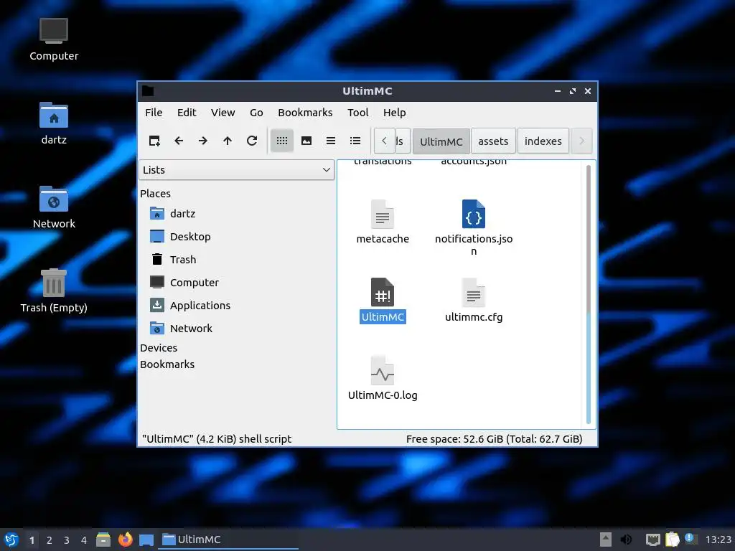Open the volume control tray icon
The width and height of the screenshot is (735, 551).
626,540
